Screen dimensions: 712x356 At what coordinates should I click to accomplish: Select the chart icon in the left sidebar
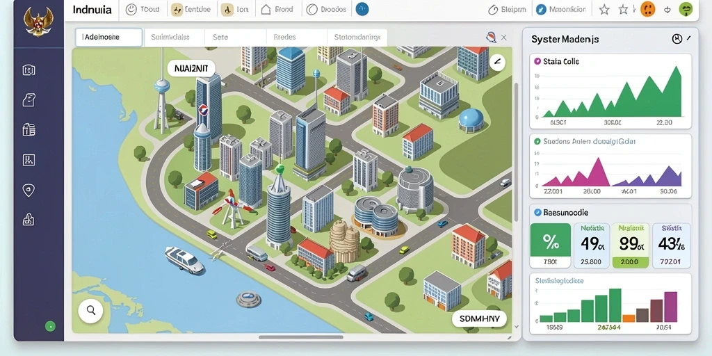[x=29, y=160]
